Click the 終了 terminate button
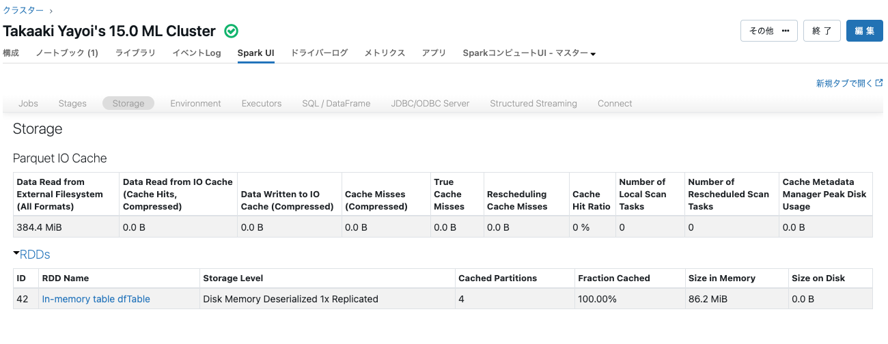The height and width of the screenshot is (344, 888). tap(822, 31)
